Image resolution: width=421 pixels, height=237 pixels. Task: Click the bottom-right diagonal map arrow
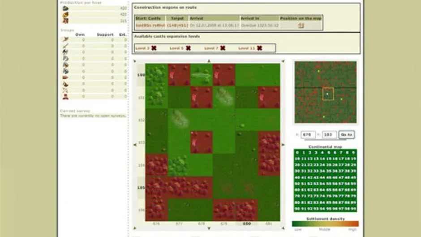tap(283, 228)
